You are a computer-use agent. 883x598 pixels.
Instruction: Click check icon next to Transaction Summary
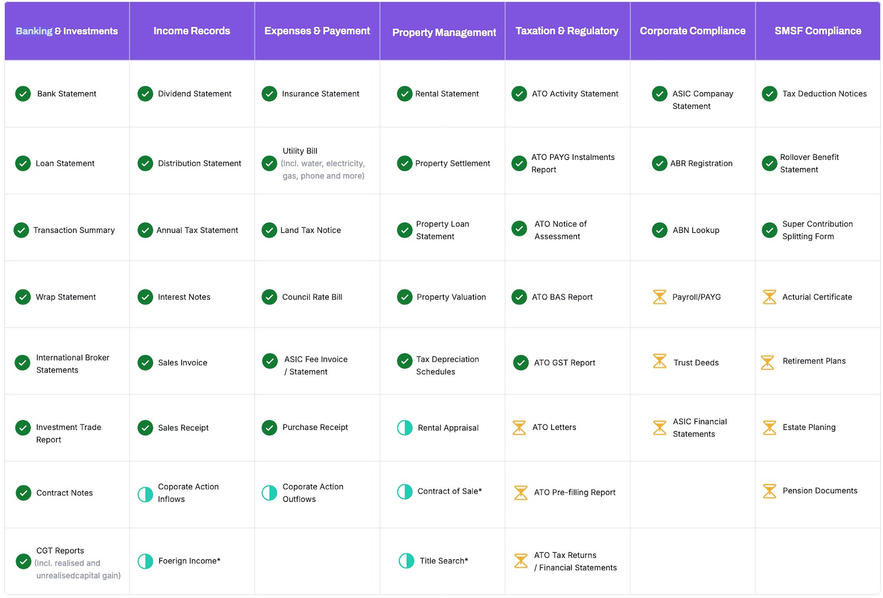pos(21,230)
